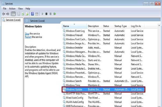The height and width of the screenshot is (107, 162).
Task: Select the Wired AutoConfig service
Action: pos(103,98)
